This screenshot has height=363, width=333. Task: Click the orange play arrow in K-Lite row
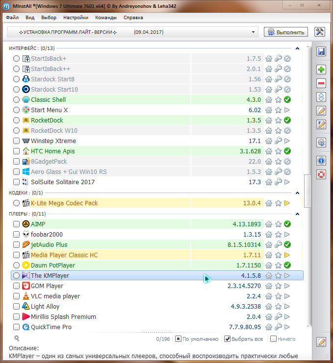[x=287, y=203]
